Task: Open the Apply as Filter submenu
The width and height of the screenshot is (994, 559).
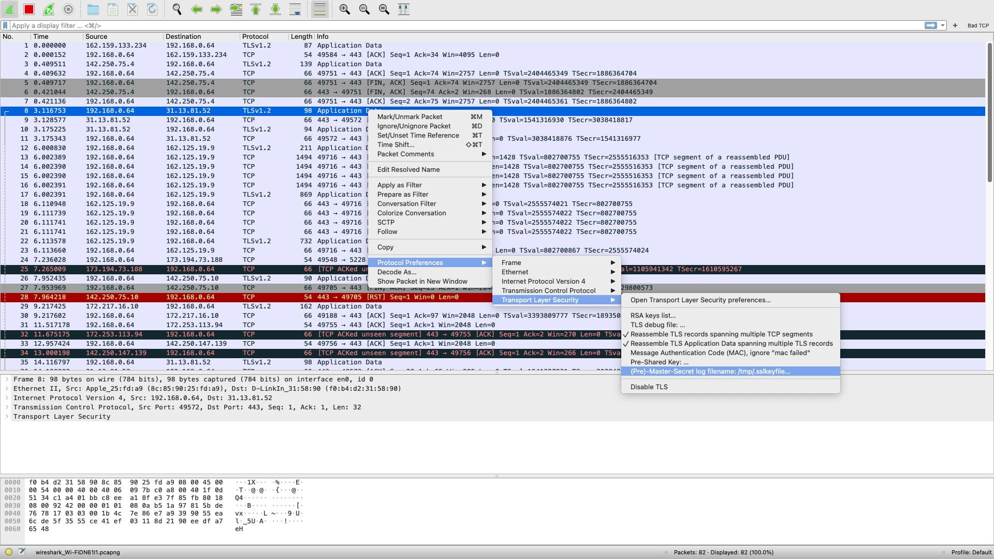Action: [430, 185]
